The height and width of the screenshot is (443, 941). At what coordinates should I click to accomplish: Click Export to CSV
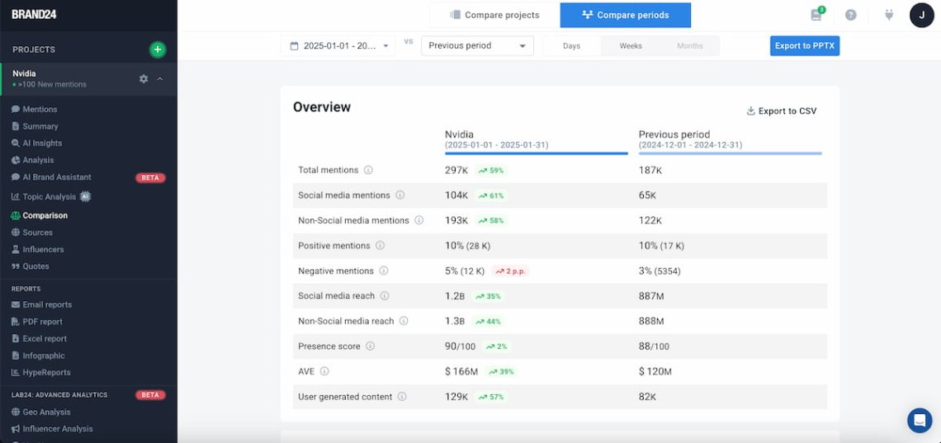pyautogui.click(x=782, y=111)
